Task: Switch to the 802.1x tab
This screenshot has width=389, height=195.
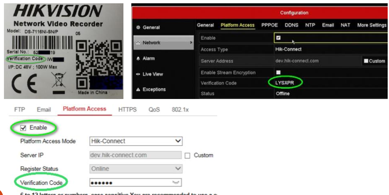Action: tap(180, 110)
